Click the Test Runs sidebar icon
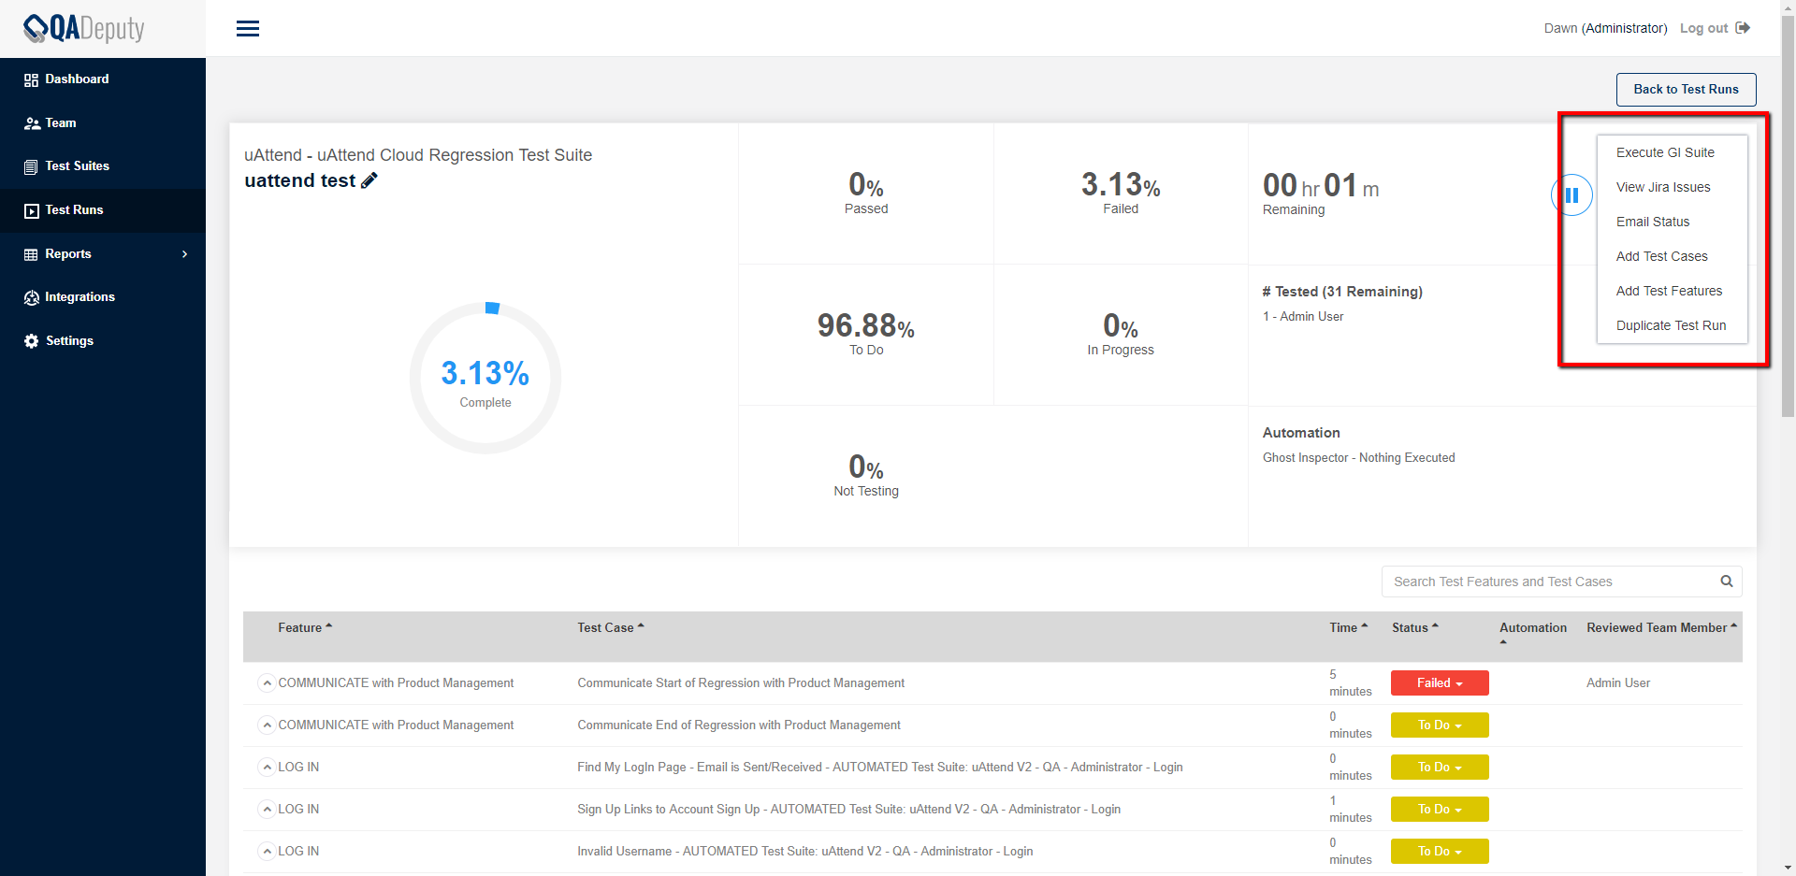Image resolution: width=1796 pixels, height=876 pixels. [x=32, y=210]
